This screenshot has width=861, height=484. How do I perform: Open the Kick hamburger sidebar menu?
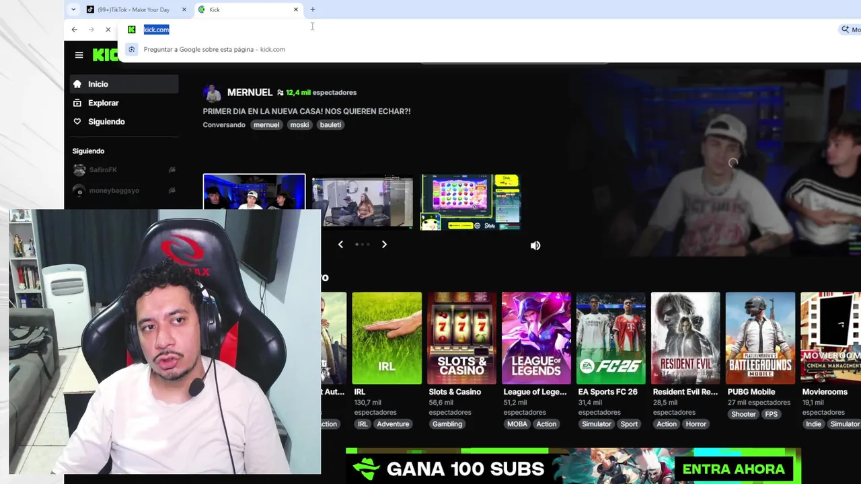click(79, 55)
